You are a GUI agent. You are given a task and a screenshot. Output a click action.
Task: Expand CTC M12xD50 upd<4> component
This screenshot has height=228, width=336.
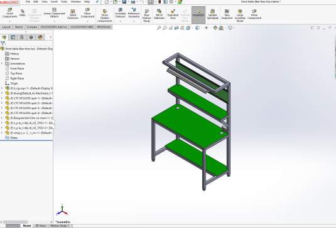coord(2,113)
